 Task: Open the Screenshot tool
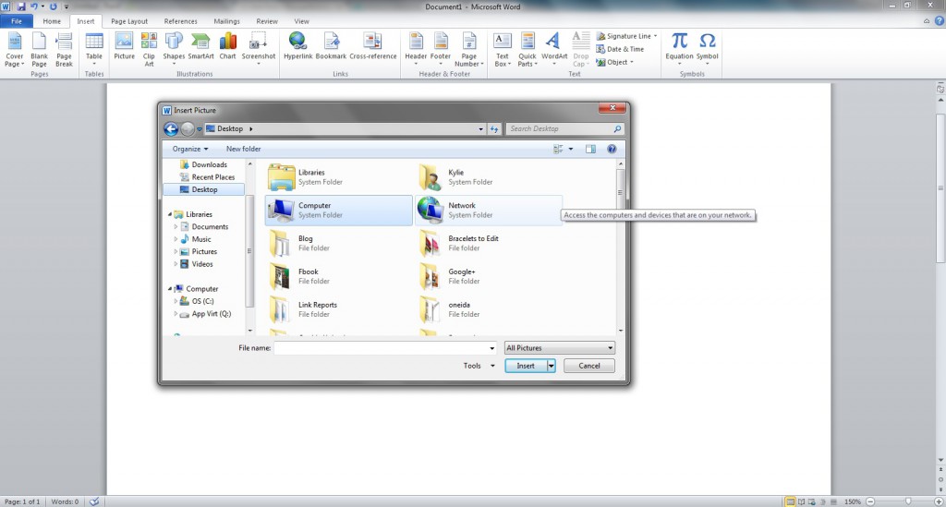pyautogui.click(x=259, y=50)
